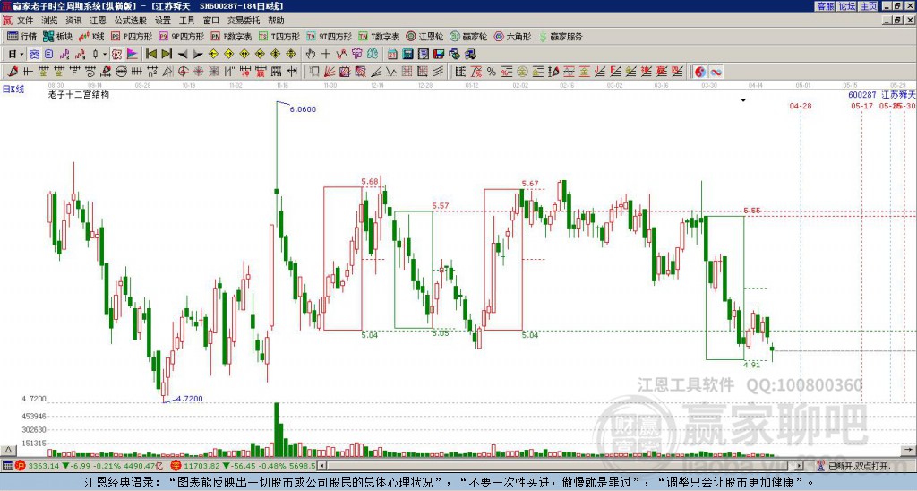
Task: Open the 公式选股 menu
Action: click(x=131, y=21)
